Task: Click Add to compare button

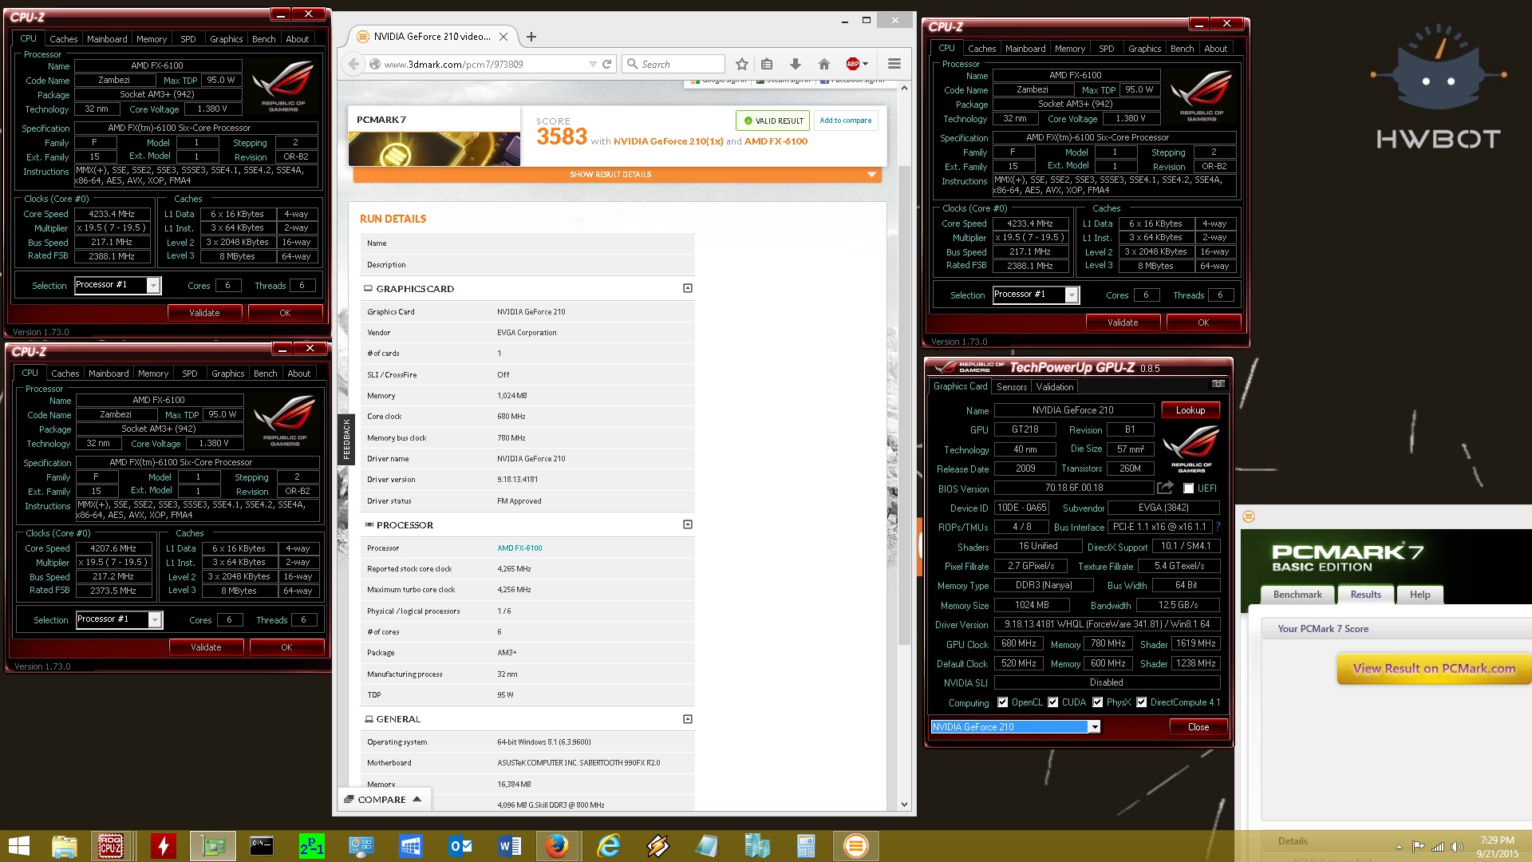Action: 845,121
